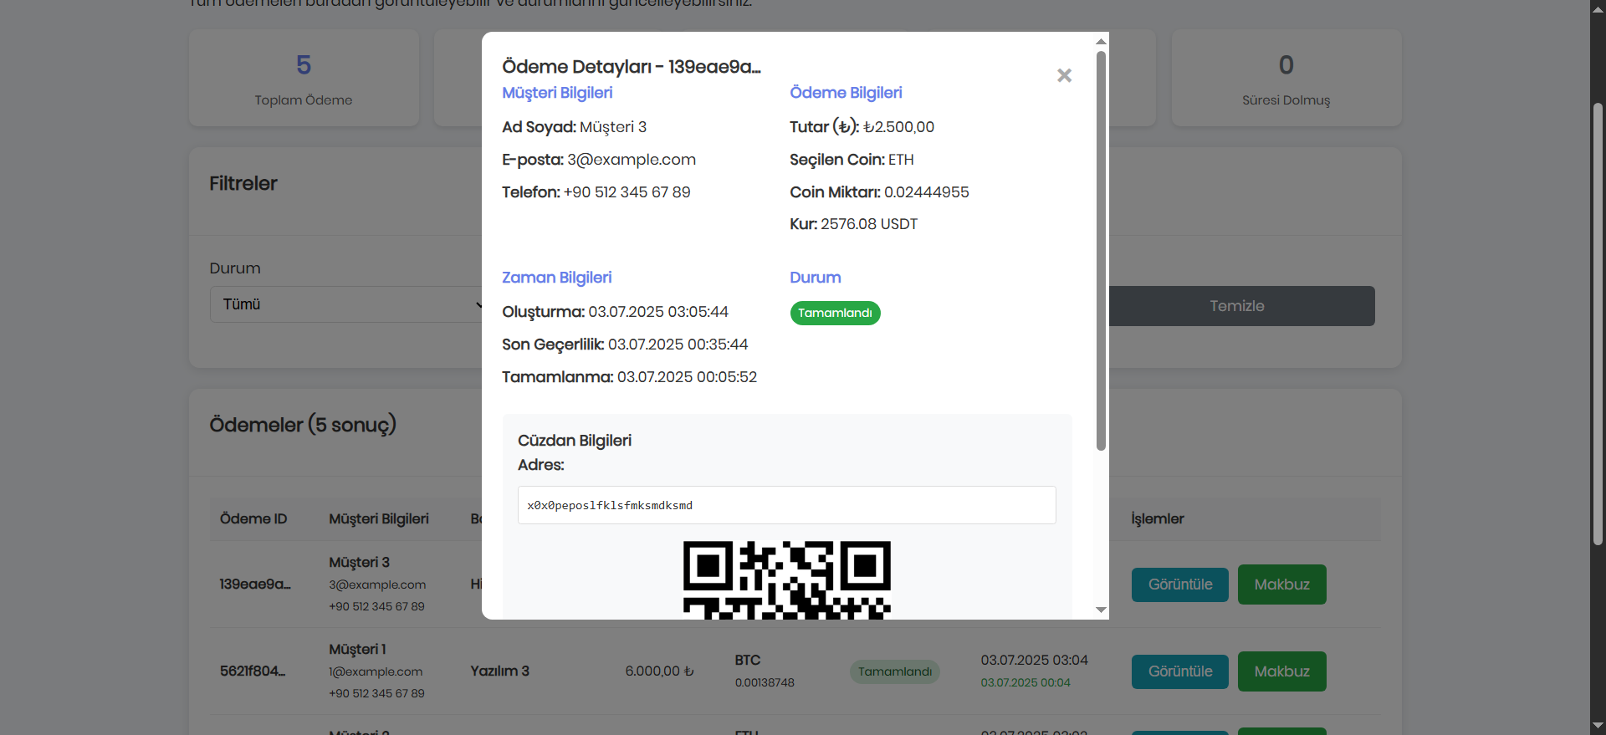Image resolution: width=1606 pixels, height=735 pixels.
Task: Click the Müşteri Bilgileri column header
Action: pos(379,518)
